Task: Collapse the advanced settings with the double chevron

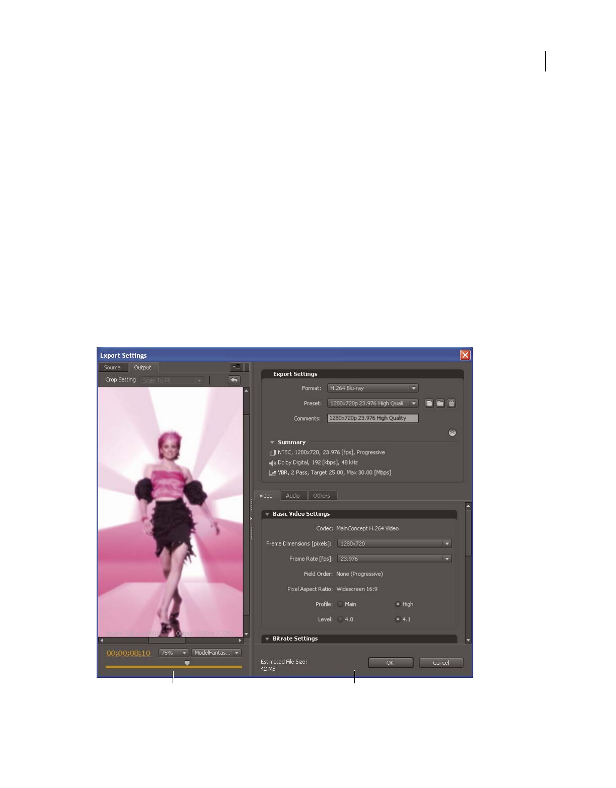Action: pos(452,433)
